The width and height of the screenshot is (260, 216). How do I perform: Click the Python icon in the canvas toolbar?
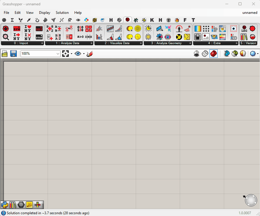4,205
